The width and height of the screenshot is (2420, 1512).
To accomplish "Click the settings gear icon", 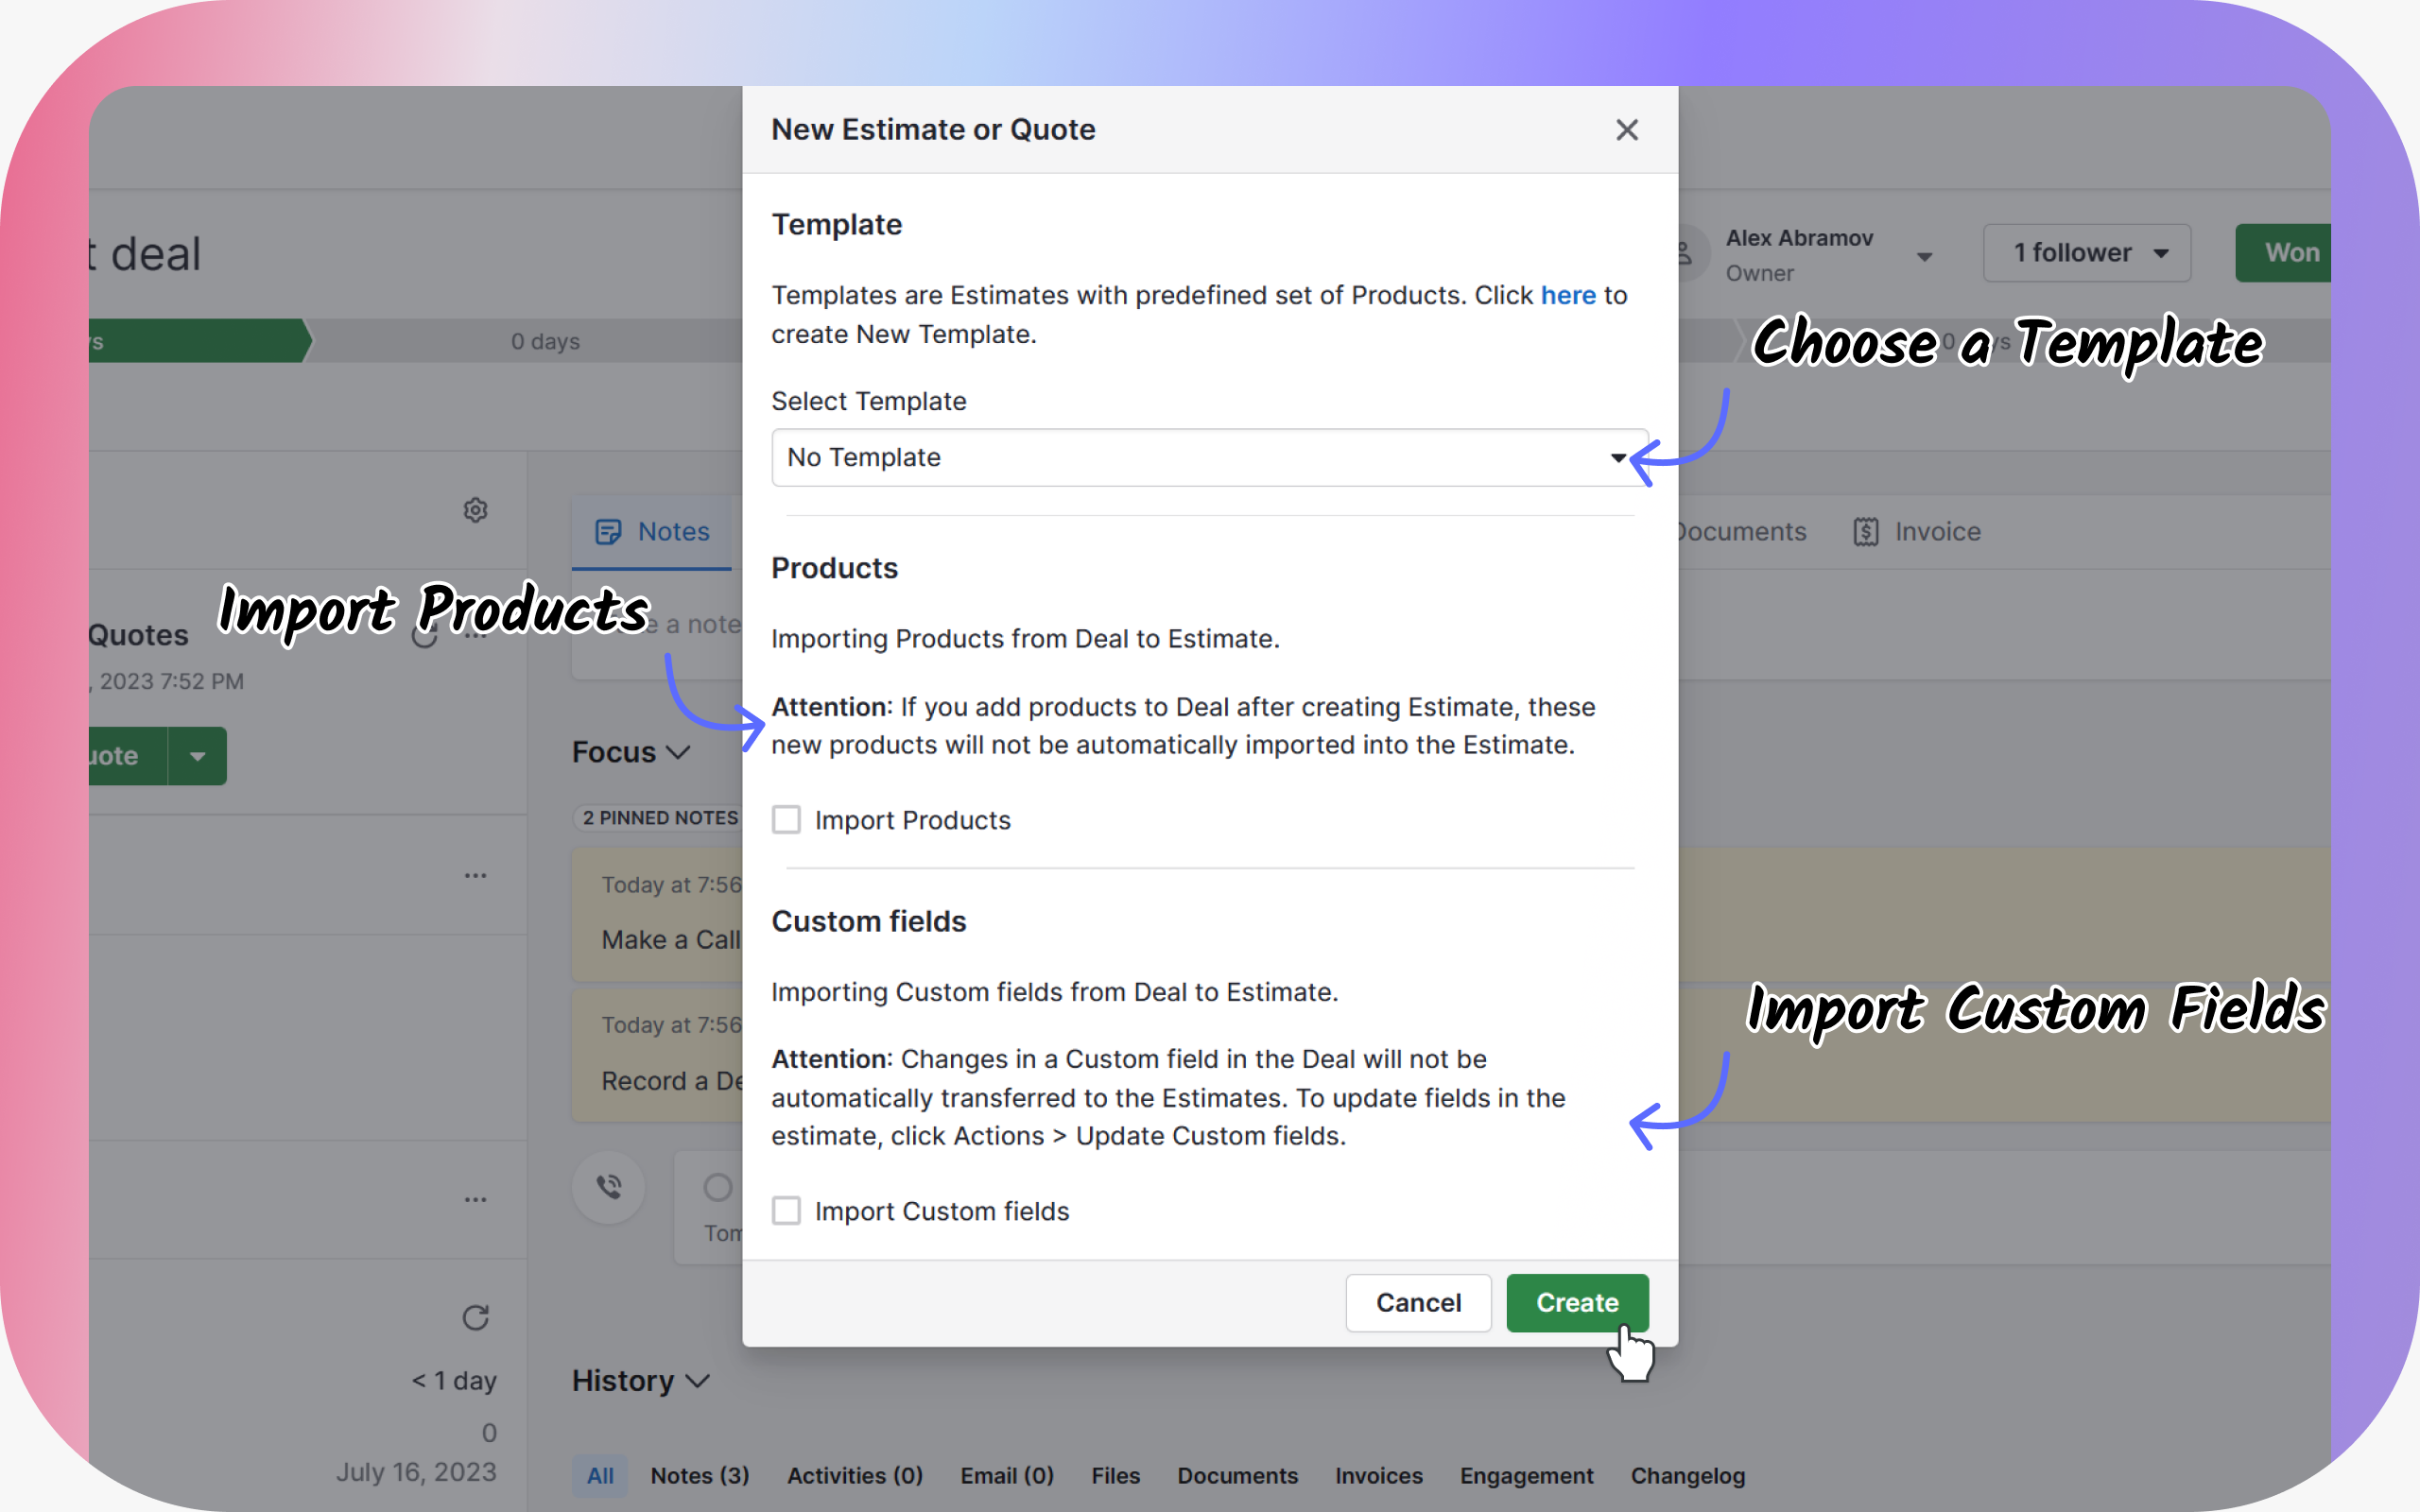I will 476,510.
